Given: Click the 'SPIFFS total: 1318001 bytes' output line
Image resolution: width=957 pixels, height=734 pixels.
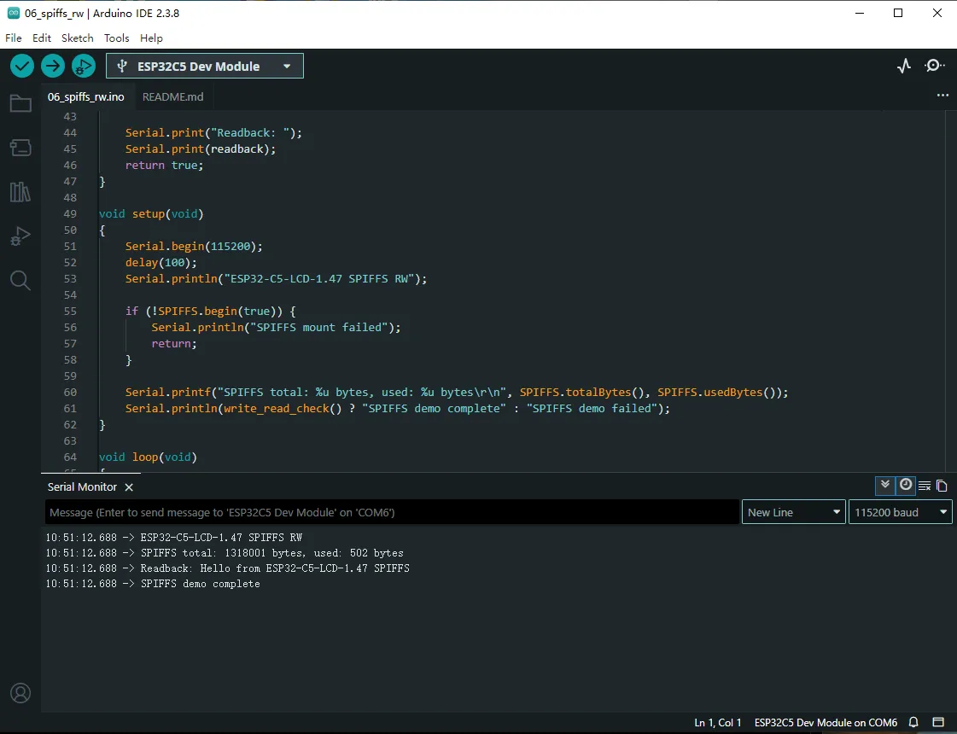Looking at the screenshot, I should 271,553.
